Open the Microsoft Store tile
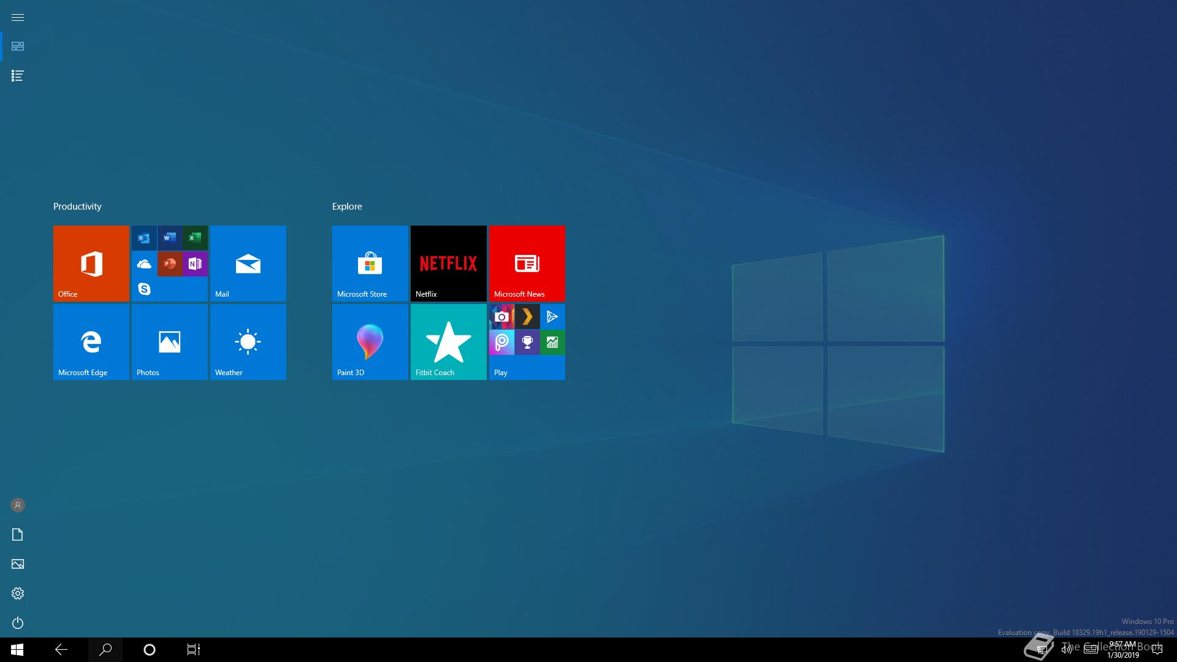Viewport: 1177px width, 662px height. pyautogui.click(x=370, y=264)
